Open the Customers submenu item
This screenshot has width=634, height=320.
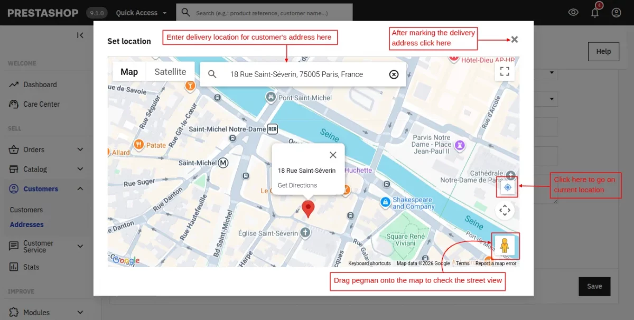click(26, 210)
